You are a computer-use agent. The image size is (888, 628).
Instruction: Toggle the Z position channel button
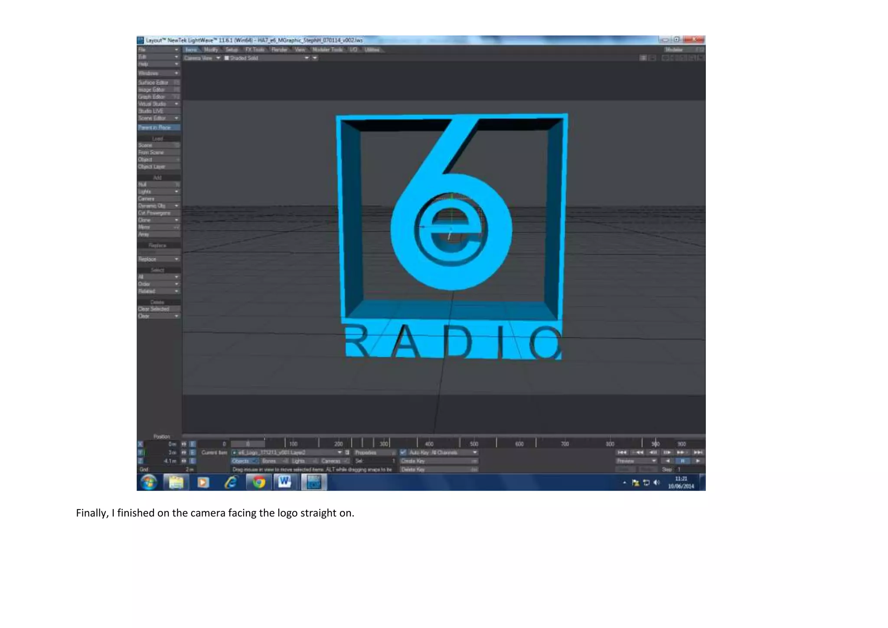[140, 461]
